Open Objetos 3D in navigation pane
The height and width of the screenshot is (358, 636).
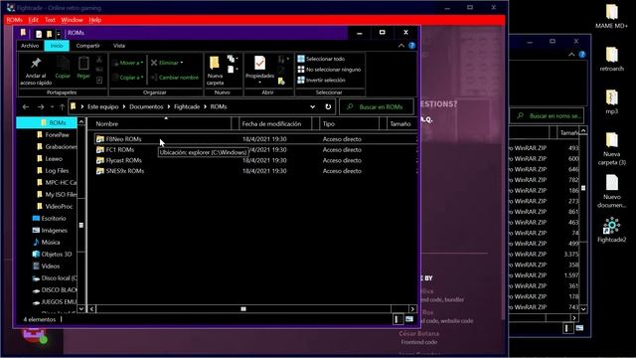point(52,255)
